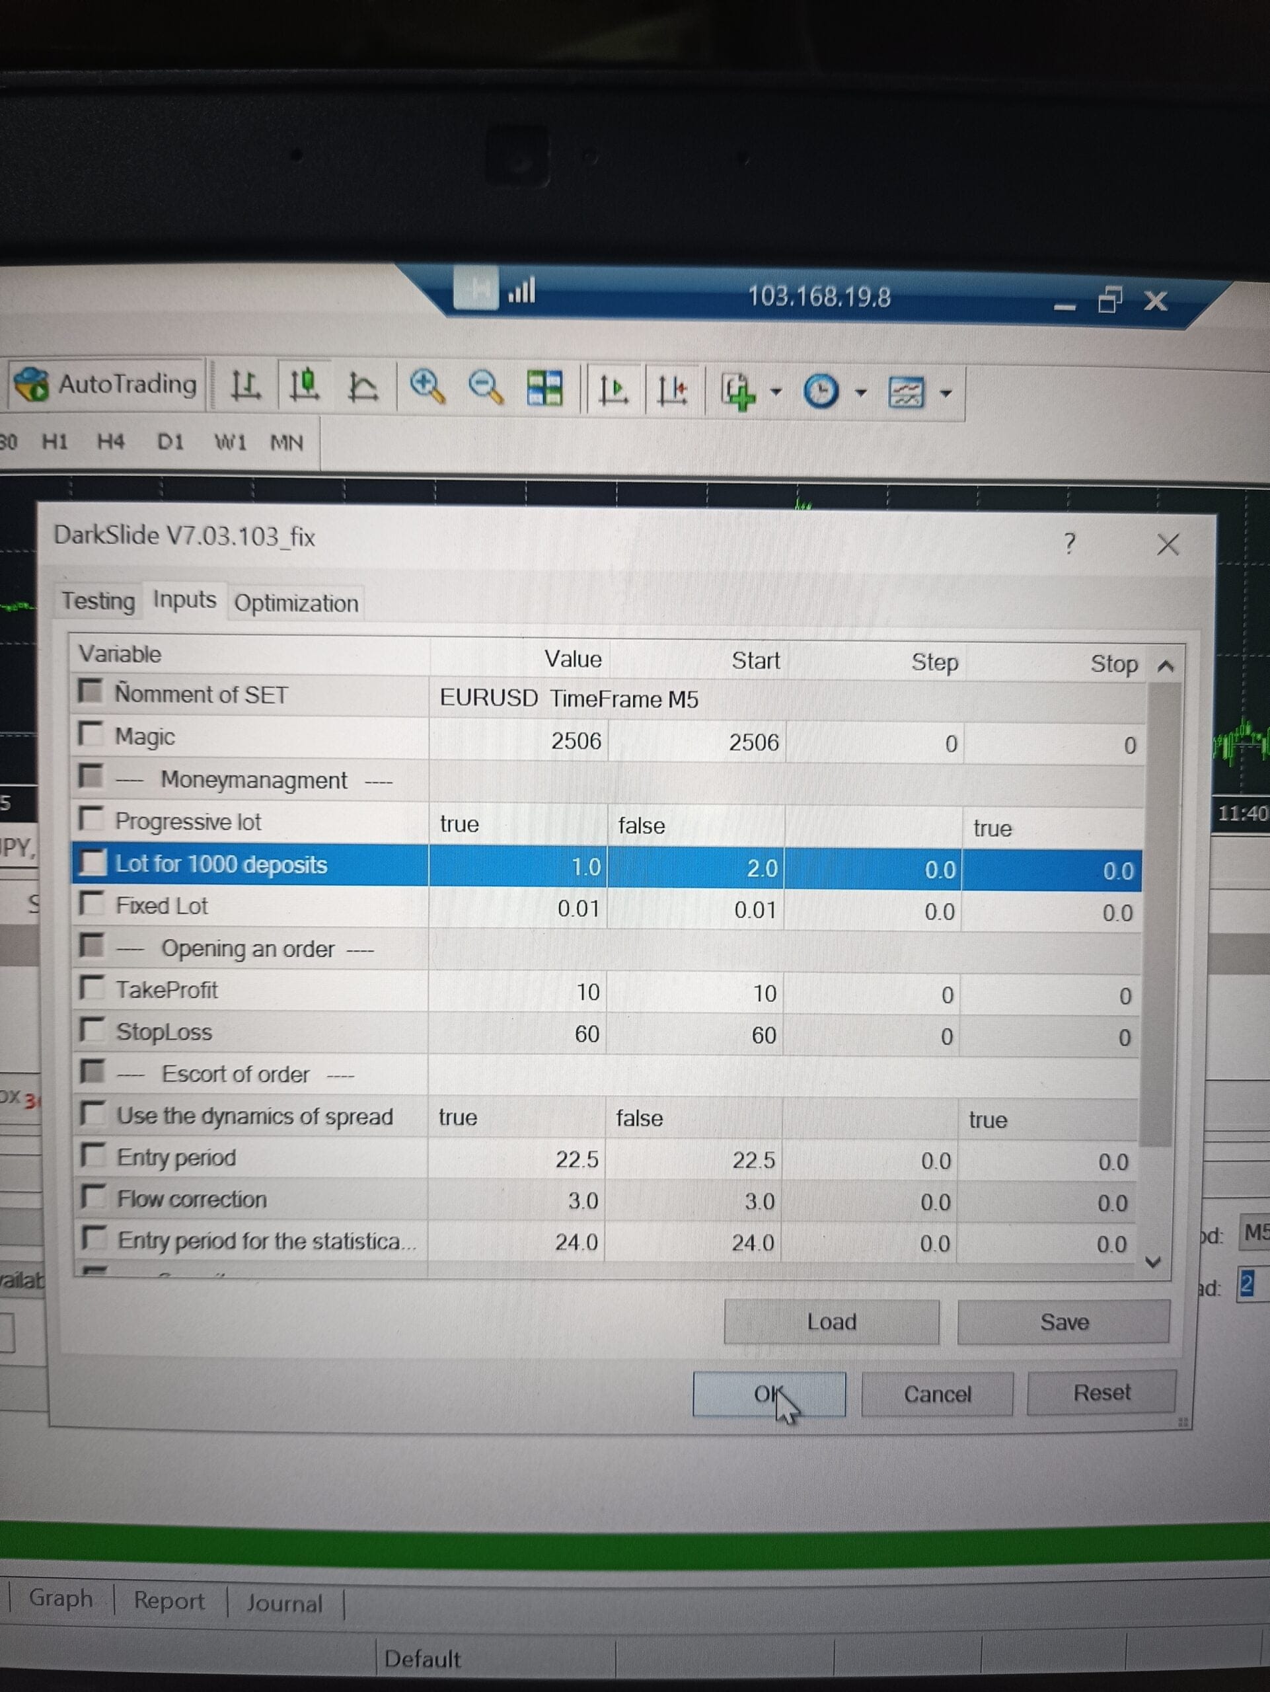Toggle chart shift icon

[x=672, y=391]
